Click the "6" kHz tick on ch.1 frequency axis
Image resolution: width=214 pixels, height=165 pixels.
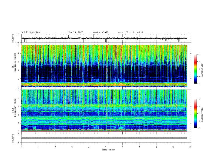coord(19,62)
